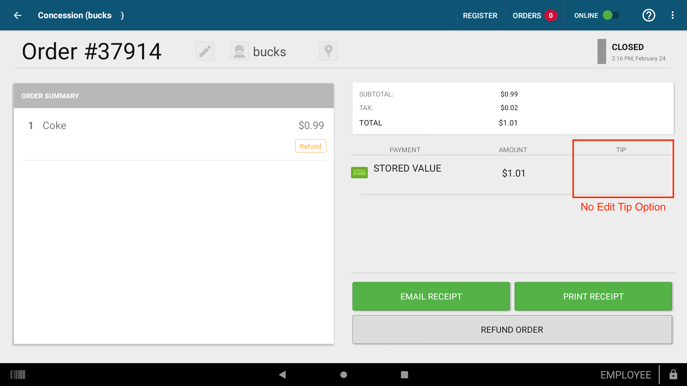Click the stored value card icon
687x386 pixels.
359,173
